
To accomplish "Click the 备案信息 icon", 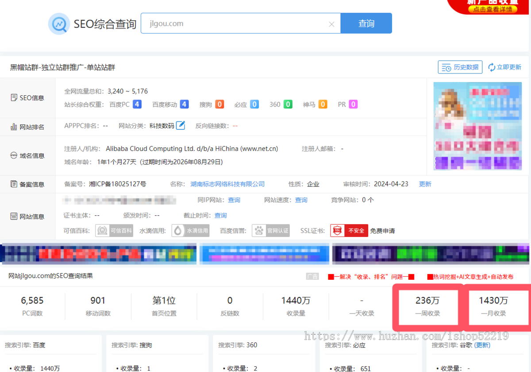I will [x=14, y=184].
